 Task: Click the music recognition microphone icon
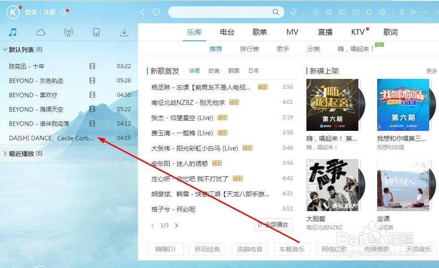click(x=294, y=12)
